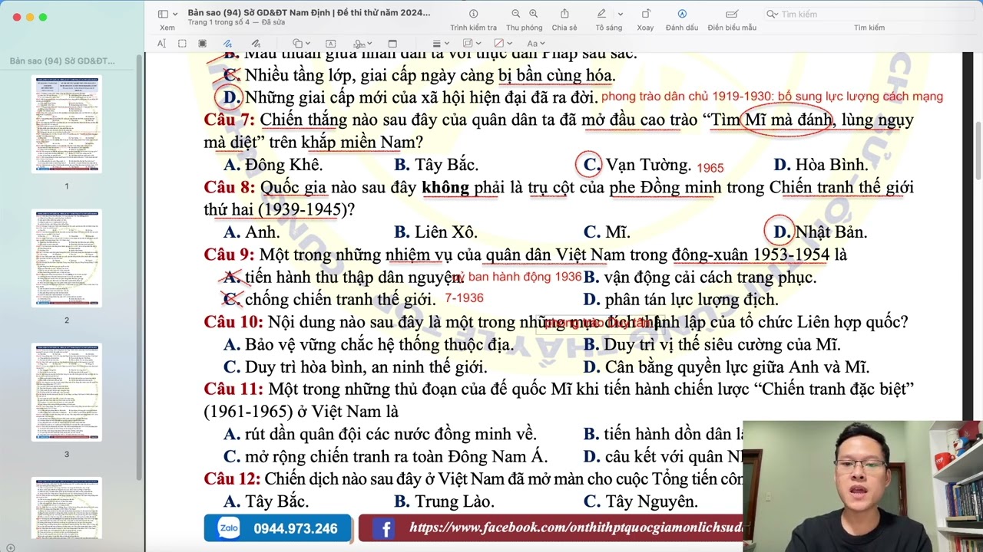Image resolution: width=983 pixels, height=552 pixels.
Task: Select page 1 thumbnail in sidebar
Action: pos(66,123)
